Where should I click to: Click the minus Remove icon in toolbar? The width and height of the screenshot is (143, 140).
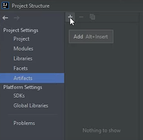[x=81, y=17]
